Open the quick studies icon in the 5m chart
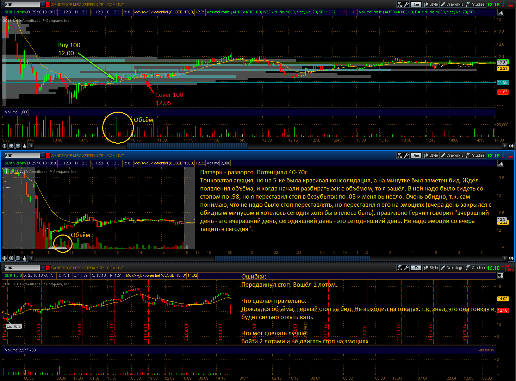 (x=400, y=155)
